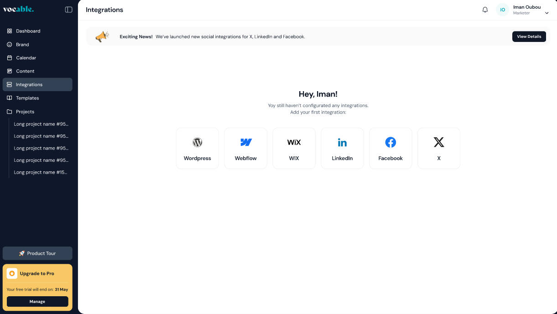The image size is (557, 314).
Task: Select the Wordpress integration card
Action: click(x=197, y=148)
